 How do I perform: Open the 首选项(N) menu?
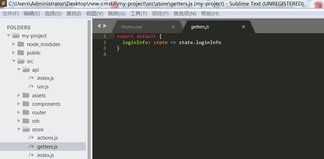pos(185,14)
